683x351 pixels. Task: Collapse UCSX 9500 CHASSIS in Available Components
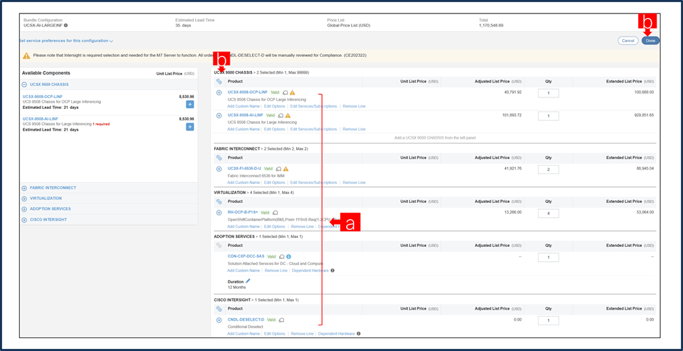click(24, 85)
